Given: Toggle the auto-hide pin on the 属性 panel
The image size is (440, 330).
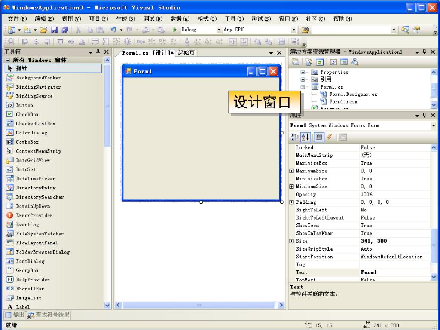Looking at the screenshot, I should [424, 115].
